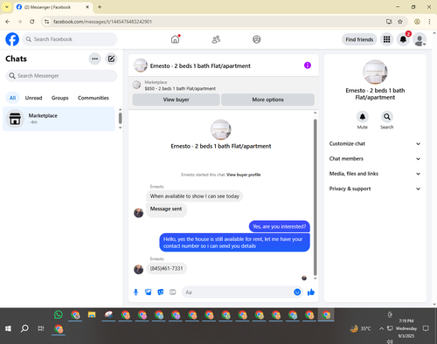Click the Search Messenger field
The width and height of the screenshot is (437, 344).
coord(61,76)
